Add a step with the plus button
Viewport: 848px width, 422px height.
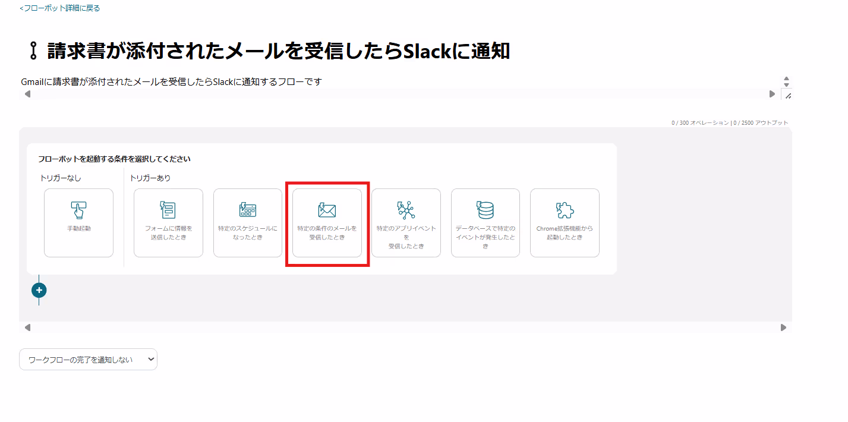tap(39, 290)
